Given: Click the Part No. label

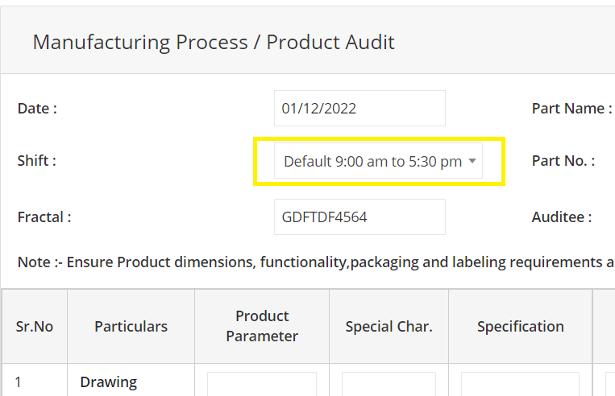Looking at the screenshot, I should pos(563,161).
